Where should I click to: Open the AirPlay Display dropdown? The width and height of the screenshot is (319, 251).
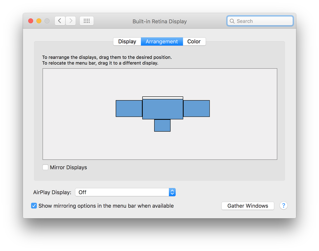click(125, 192)
